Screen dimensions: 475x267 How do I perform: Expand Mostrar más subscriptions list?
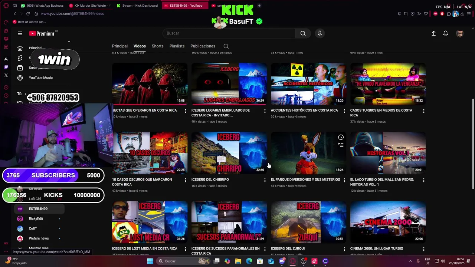pos(39,248)
